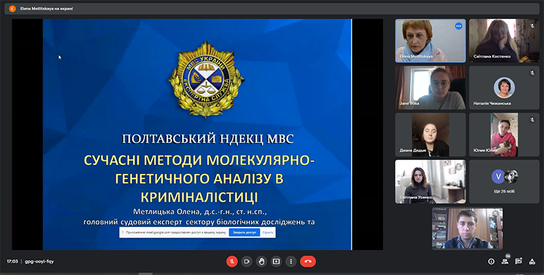Click the 17:03 clock in the bottom bar
This screenshot has width=544, height=275.
(x=12, y=261)
